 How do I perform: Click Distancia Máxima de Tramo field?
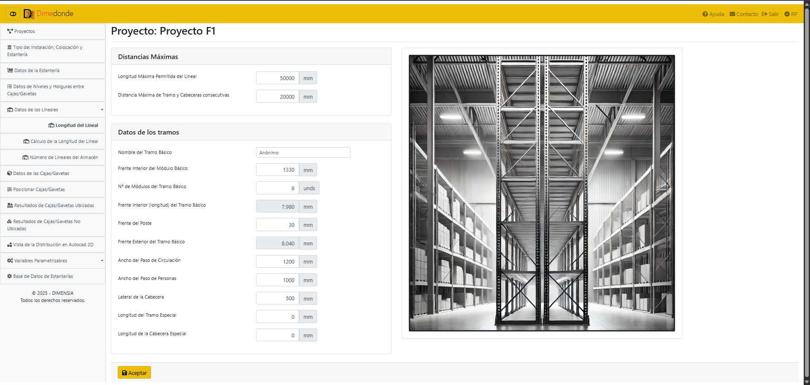coord(278,97)
